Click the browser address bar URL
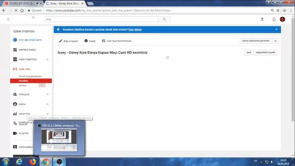 [108, 11]
